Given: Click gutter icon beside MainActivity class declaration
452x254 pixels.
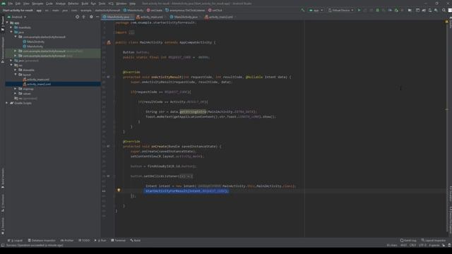Looking at the screenshot, I should tap(109, 42).
